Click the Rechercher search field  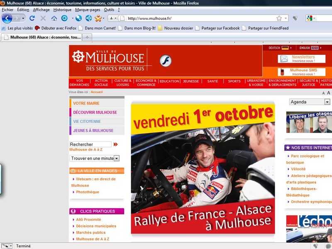90,144
